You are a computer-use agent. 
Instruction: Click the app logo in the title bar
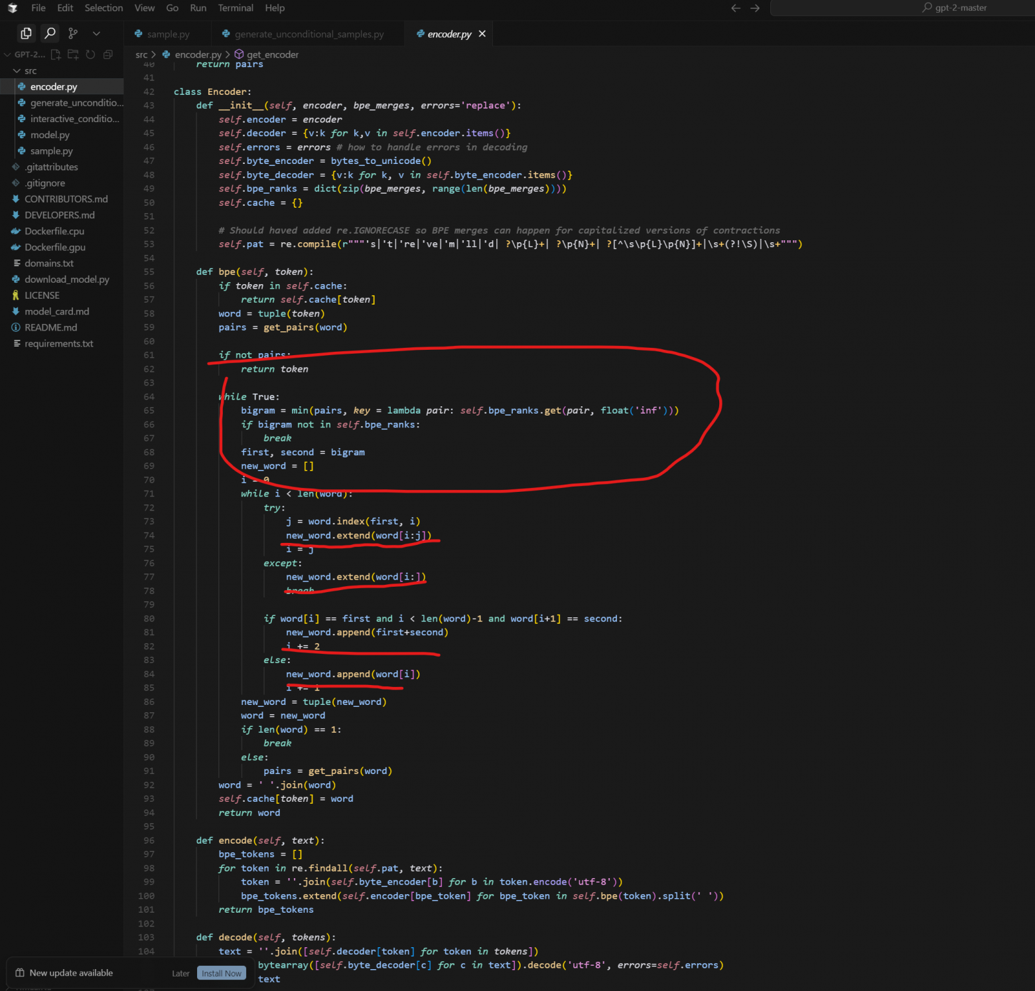13,8
